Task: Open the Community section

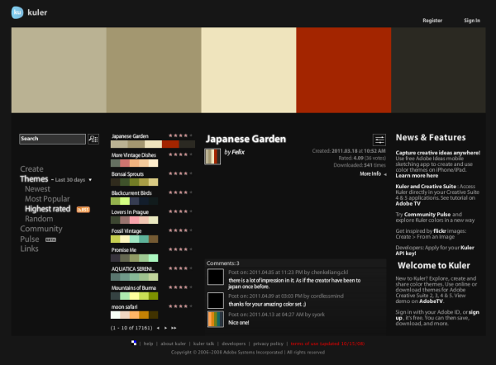Action: click(41, 229)
